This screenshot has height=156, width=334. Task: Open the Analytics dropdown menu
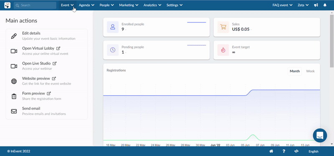[152, 5]
